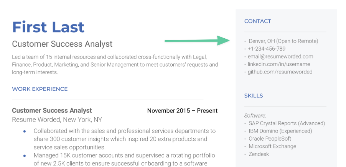Click the First Last name heading
The image size is (346, 167).
point(48,27)
